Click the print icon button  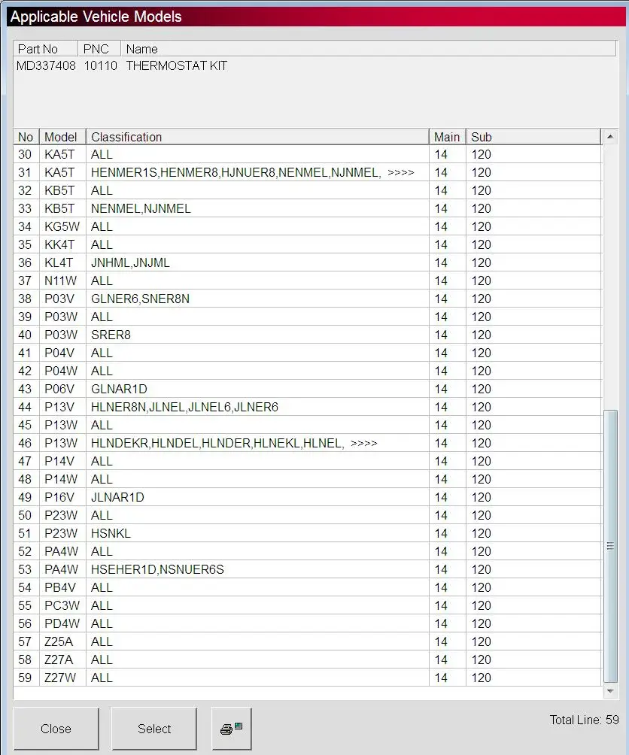click(x=231, y=729)
